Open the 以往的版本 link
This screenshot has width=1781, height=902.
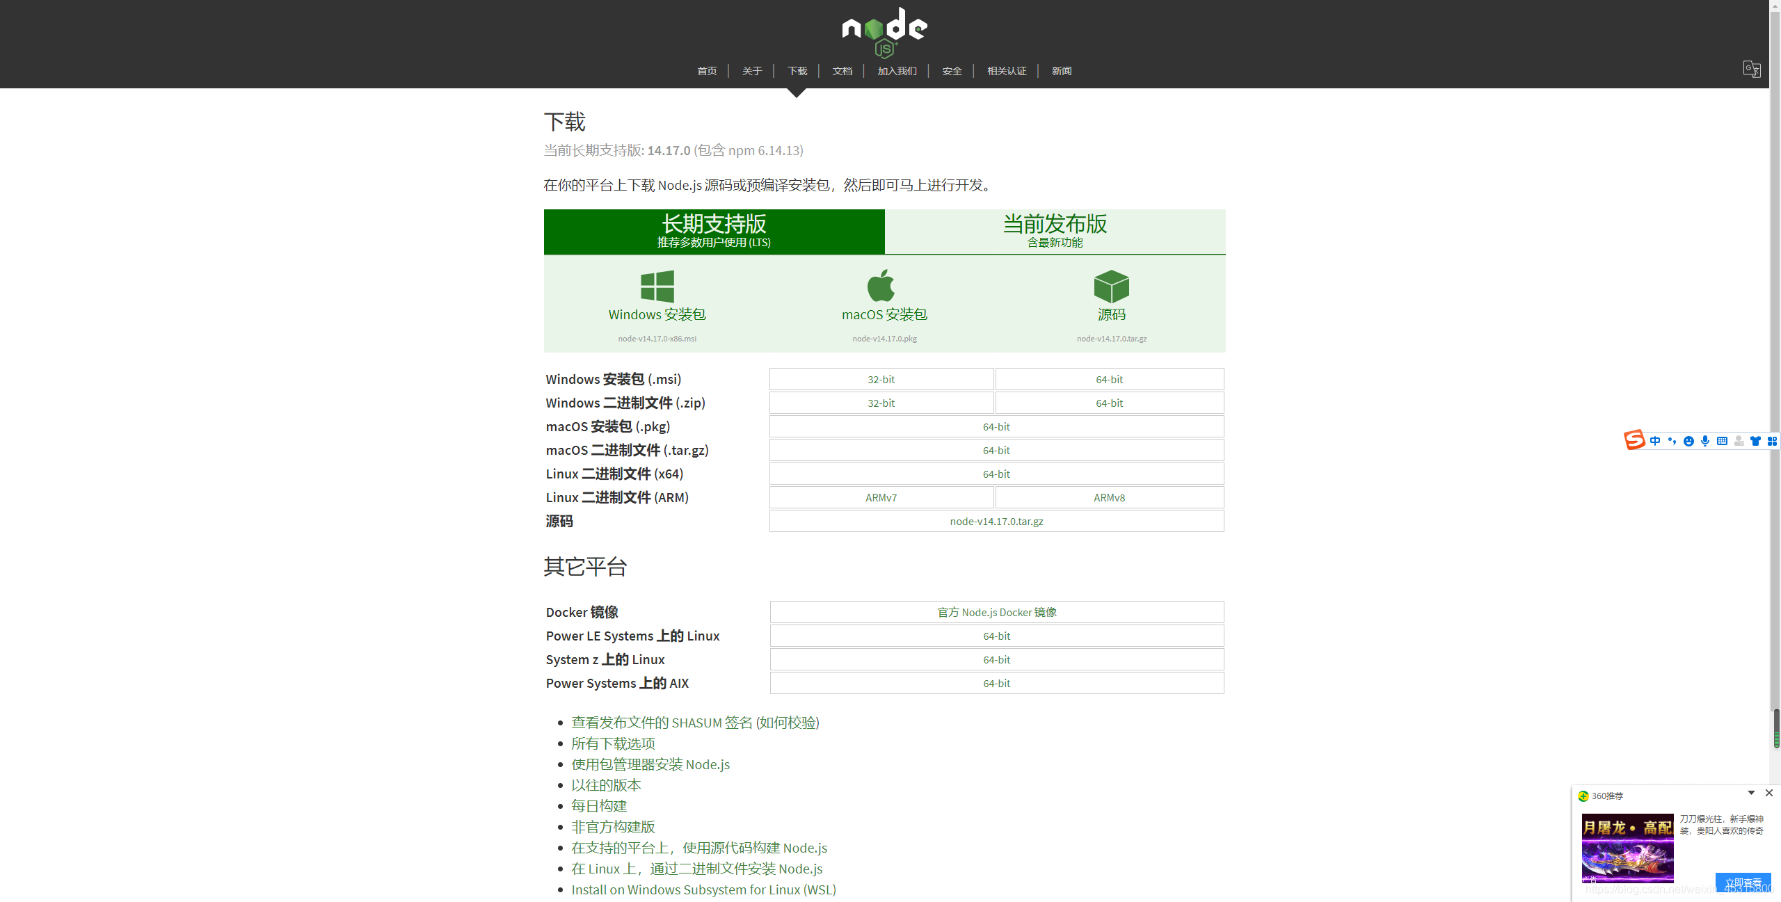click(606, 785)
